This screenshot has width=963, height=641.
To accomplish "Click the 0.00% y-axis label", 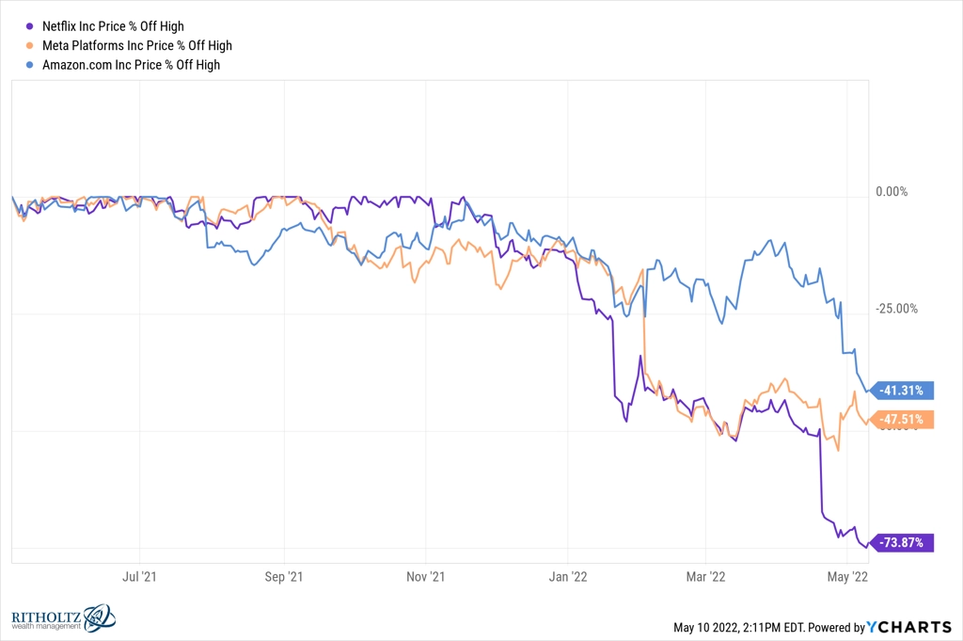I will [892, 192].
